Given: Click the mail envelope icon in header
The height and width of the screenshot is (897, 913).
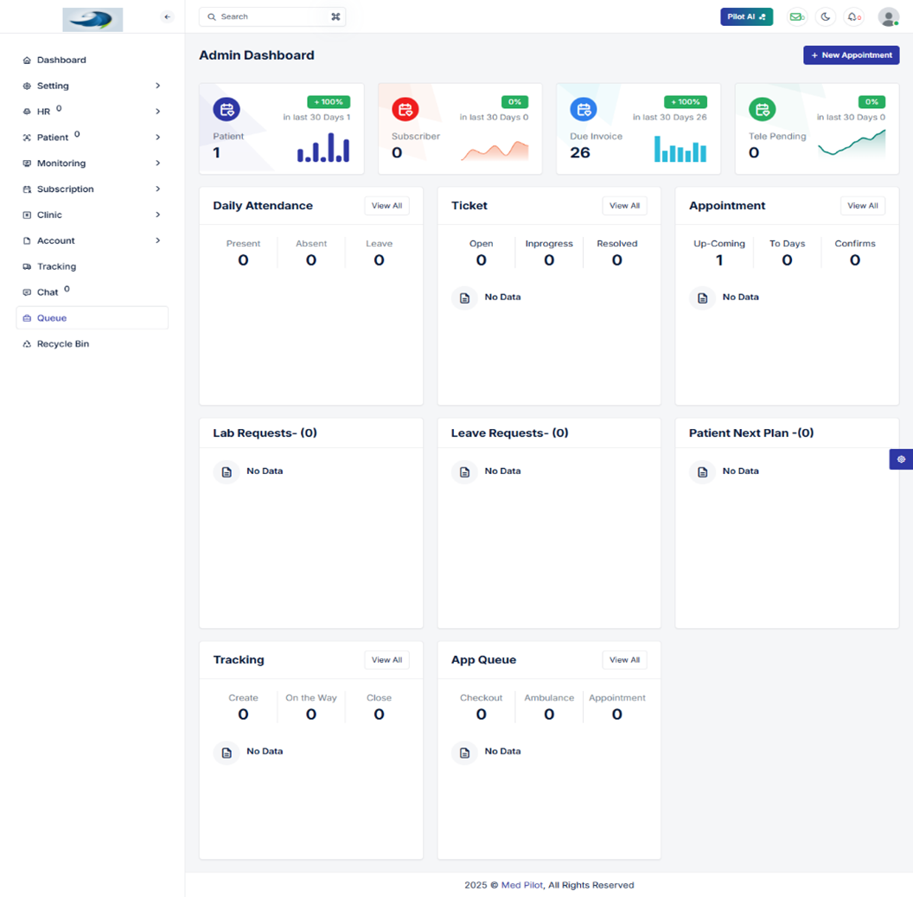Looking at the screenshot, I should coord(796,16).
